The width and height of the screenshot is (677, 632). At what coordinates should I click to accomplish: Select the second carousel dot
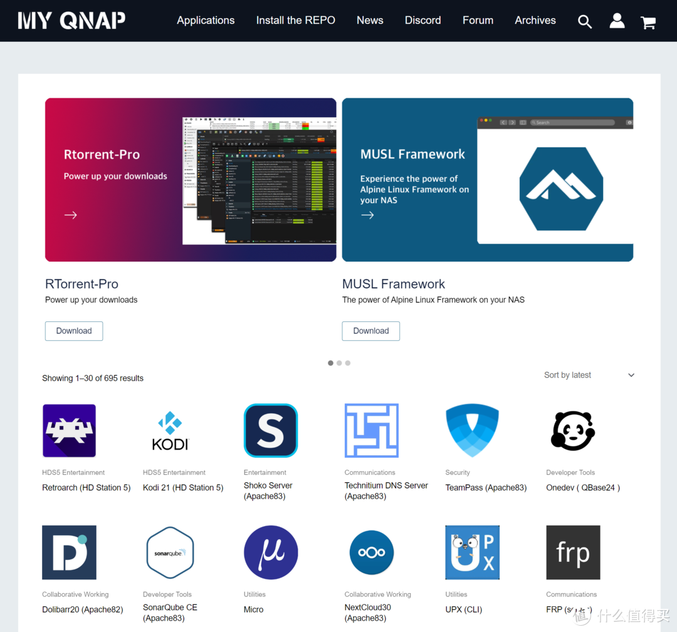click(339, 363)
